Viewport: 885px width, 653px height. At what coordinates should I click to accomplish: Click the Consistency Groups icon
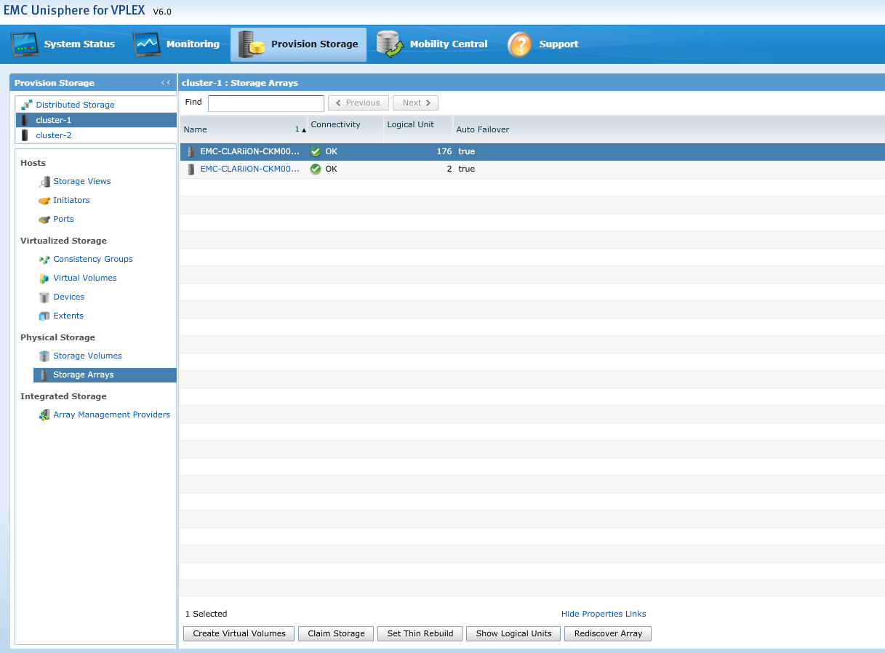pyautogui.click(x=44, y=260)
